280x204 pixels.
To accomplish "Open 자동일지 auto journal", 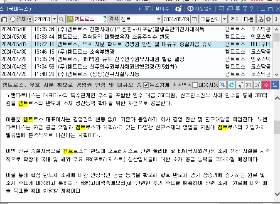I will (x=200, y=9).
